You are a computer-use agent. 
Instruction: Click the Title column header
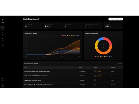click(x=26, y=67)
